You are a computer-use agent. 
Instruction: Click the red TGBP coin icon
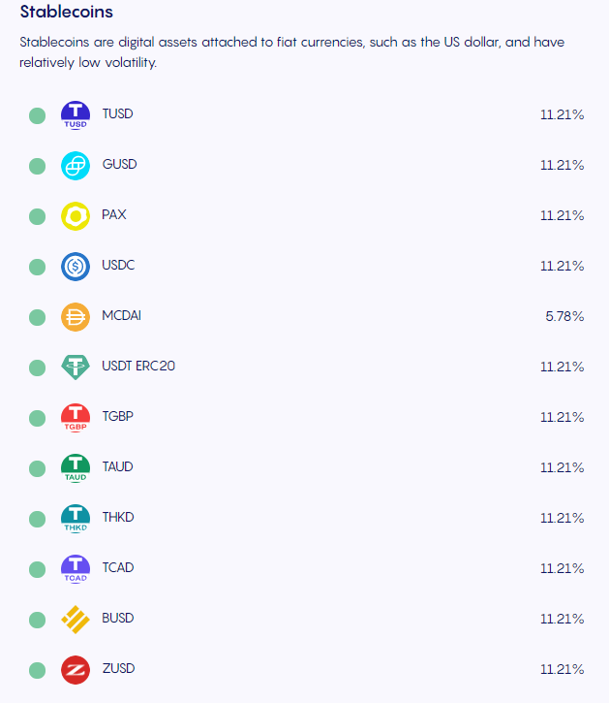tap(75, 418)
